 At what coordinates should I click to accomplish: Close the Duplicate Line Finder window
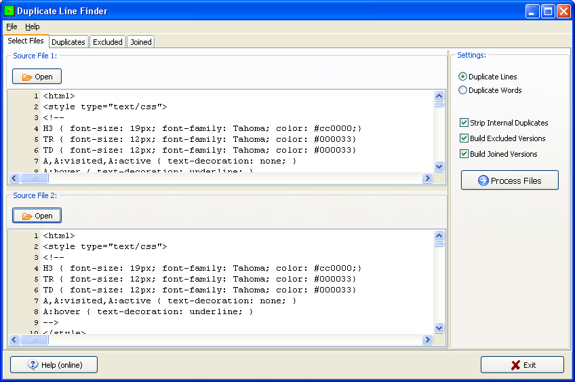563,12
